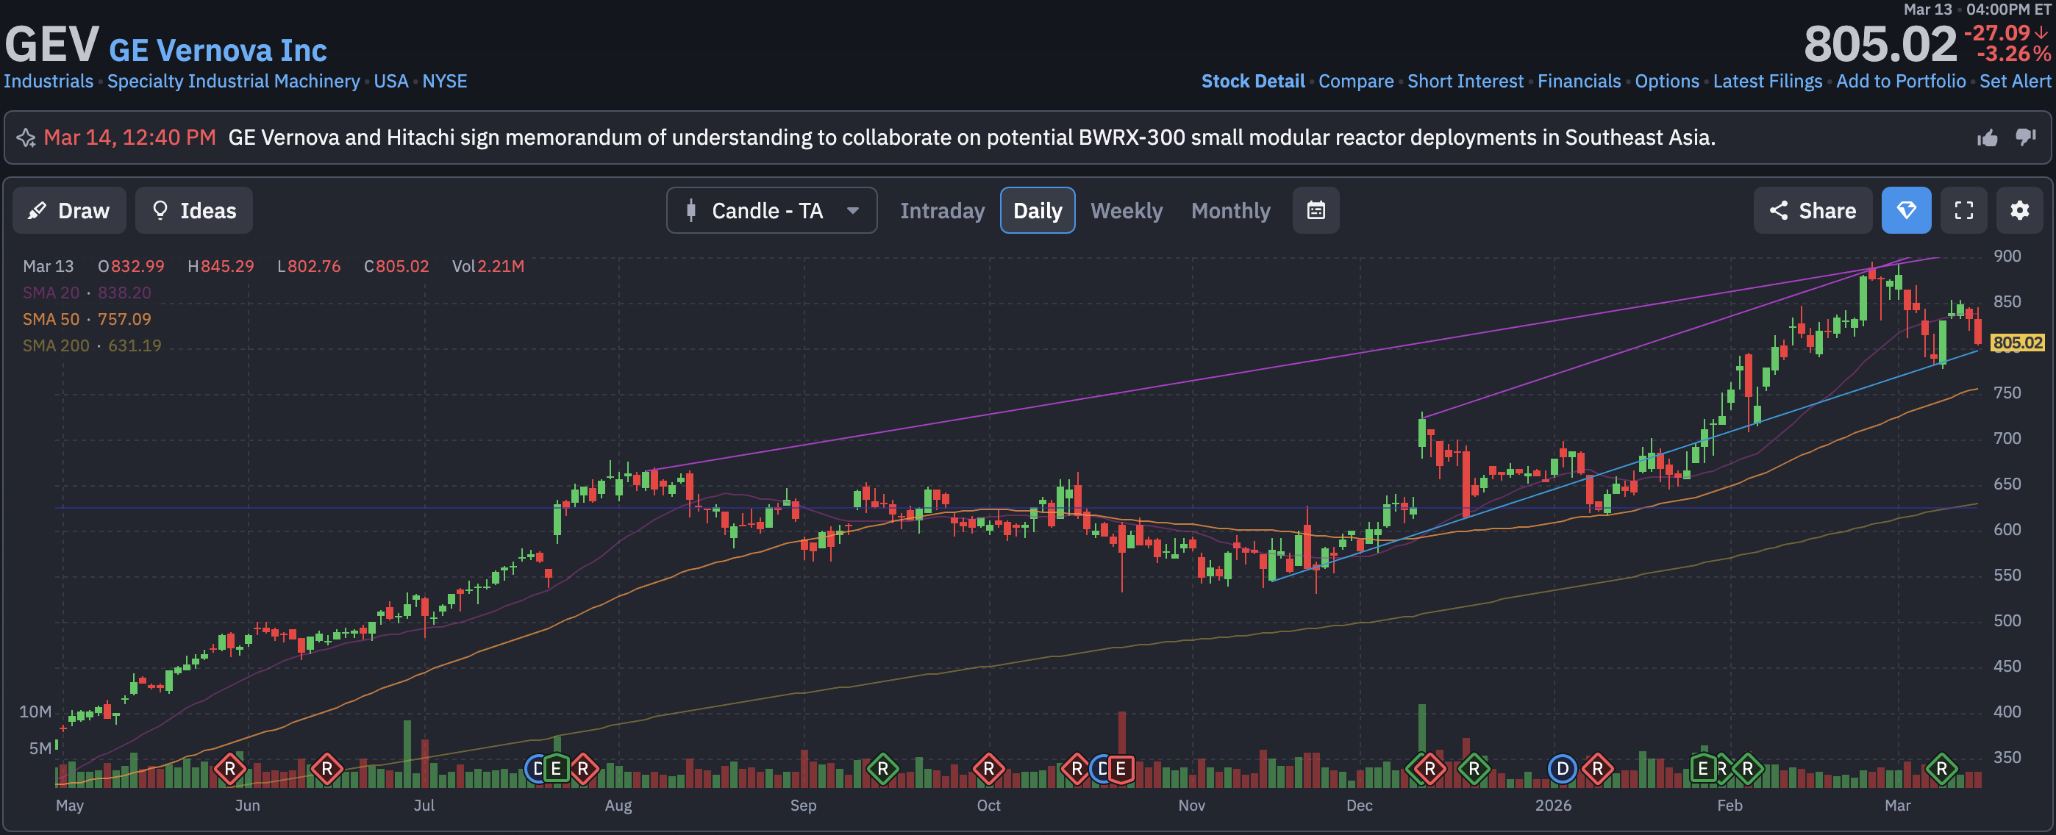Open the Share menu
The width and height of the screenshot is (2056, 835).
coord(1812,210)
